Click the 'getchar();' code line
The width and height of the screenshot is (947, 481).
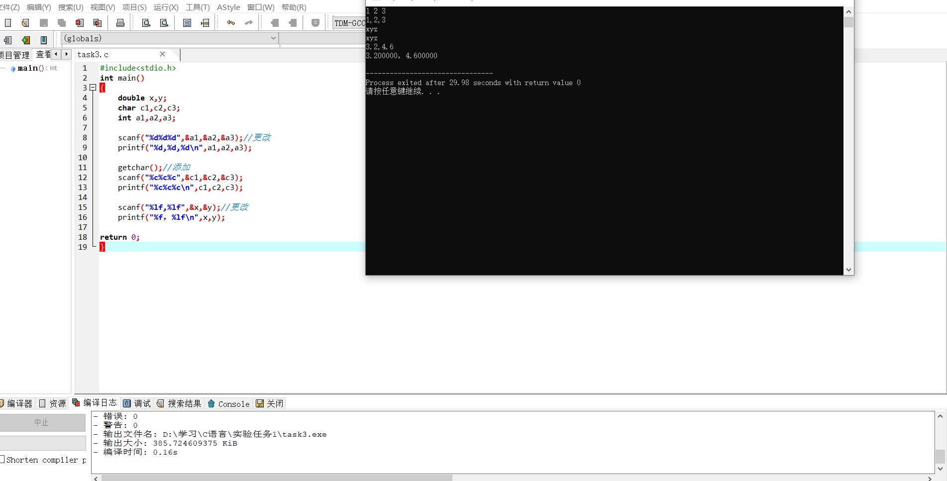click(x=140, y=168)
